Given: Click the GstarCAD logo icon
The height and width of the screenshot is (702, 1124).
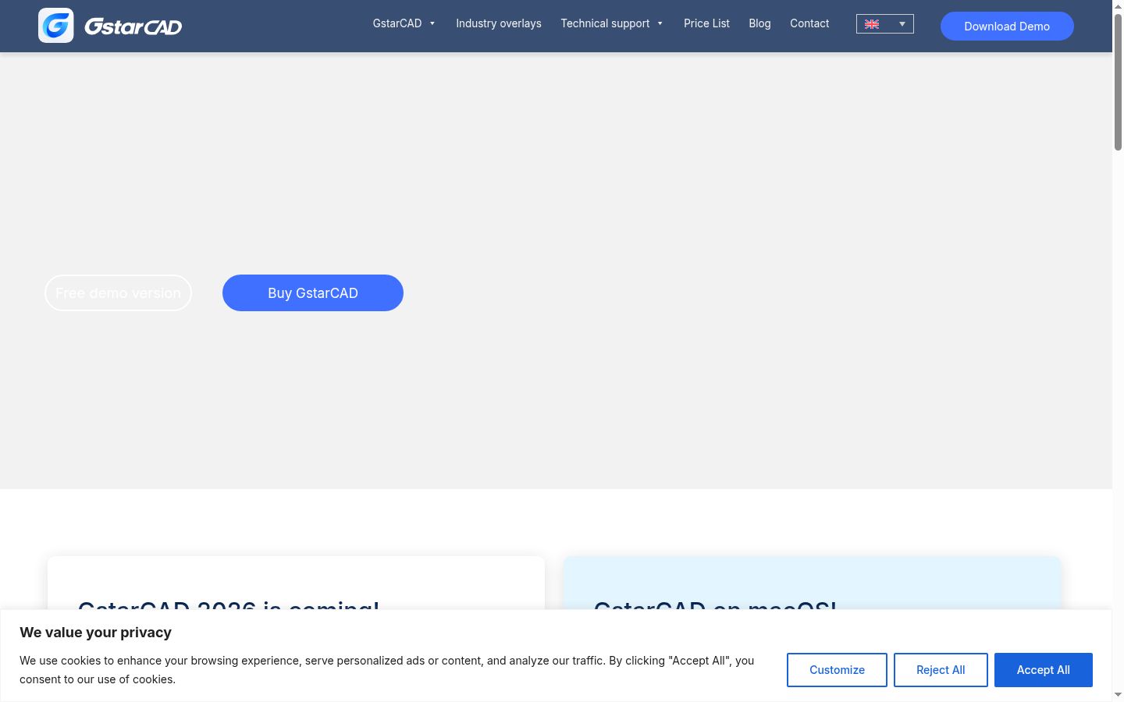Looking at the screenshot, I should tap(56, 26).
